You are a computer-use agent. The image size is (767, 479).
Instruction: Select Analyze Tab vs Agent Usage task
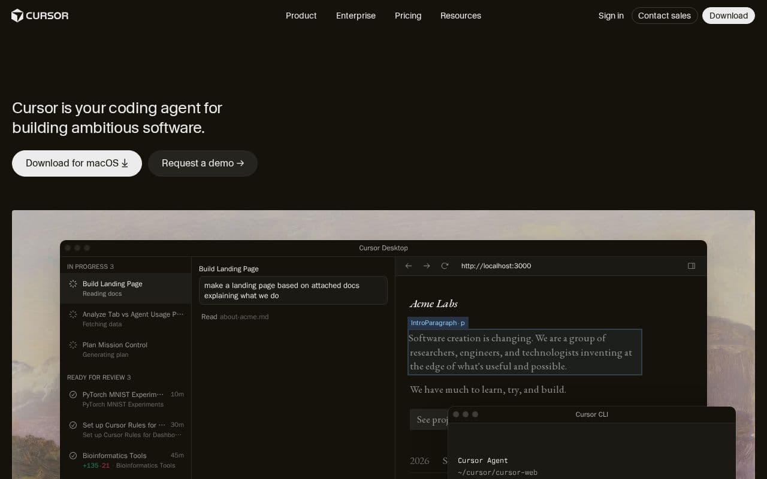(126, 319)
